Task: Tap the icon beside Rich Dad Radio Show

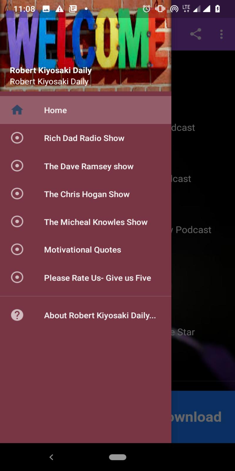Action: pos(17,138)
